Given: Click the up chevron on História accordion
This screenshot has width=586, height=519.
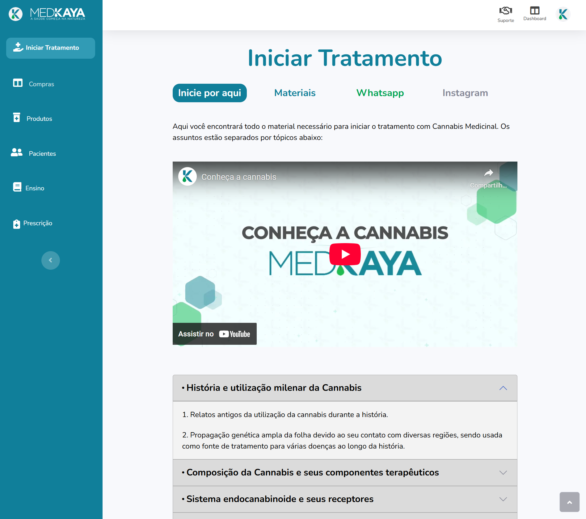Looking at the screenshot, I should click(503, 388).
